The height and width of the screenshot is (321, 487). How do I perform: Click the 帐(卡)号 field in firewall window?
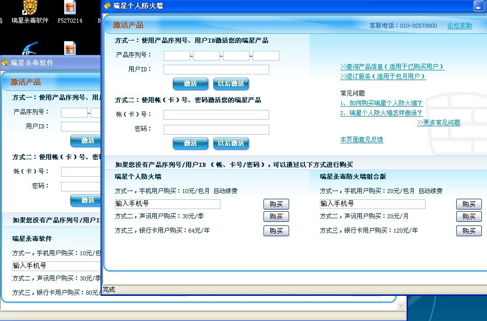pos(216,115)
